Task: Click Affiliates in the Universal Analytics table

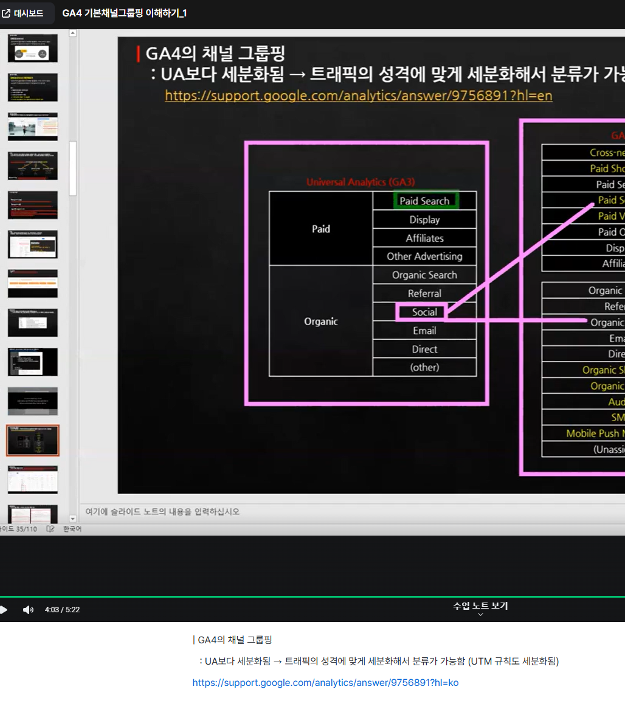Action: (424, 239)
